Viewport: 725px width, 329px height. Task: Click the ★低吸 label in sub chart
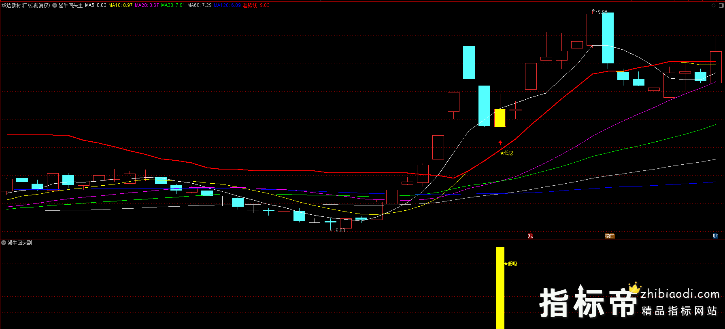510,264
